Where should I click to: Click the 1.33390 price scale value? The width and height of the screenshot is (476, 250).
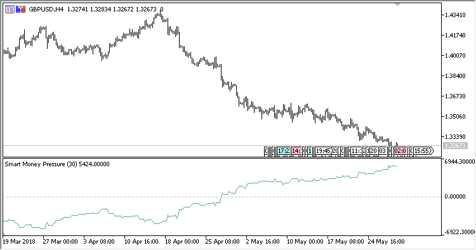455,137
